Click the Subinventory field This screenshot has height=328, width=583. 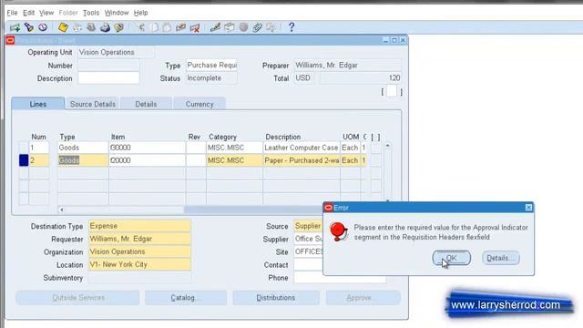(139, 277)
